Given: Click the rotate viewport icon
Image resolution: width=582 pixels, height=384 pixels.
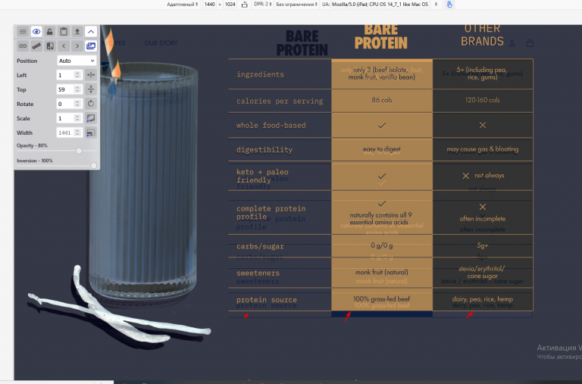Looking at the screenshot, I should [x=244, y=5].
